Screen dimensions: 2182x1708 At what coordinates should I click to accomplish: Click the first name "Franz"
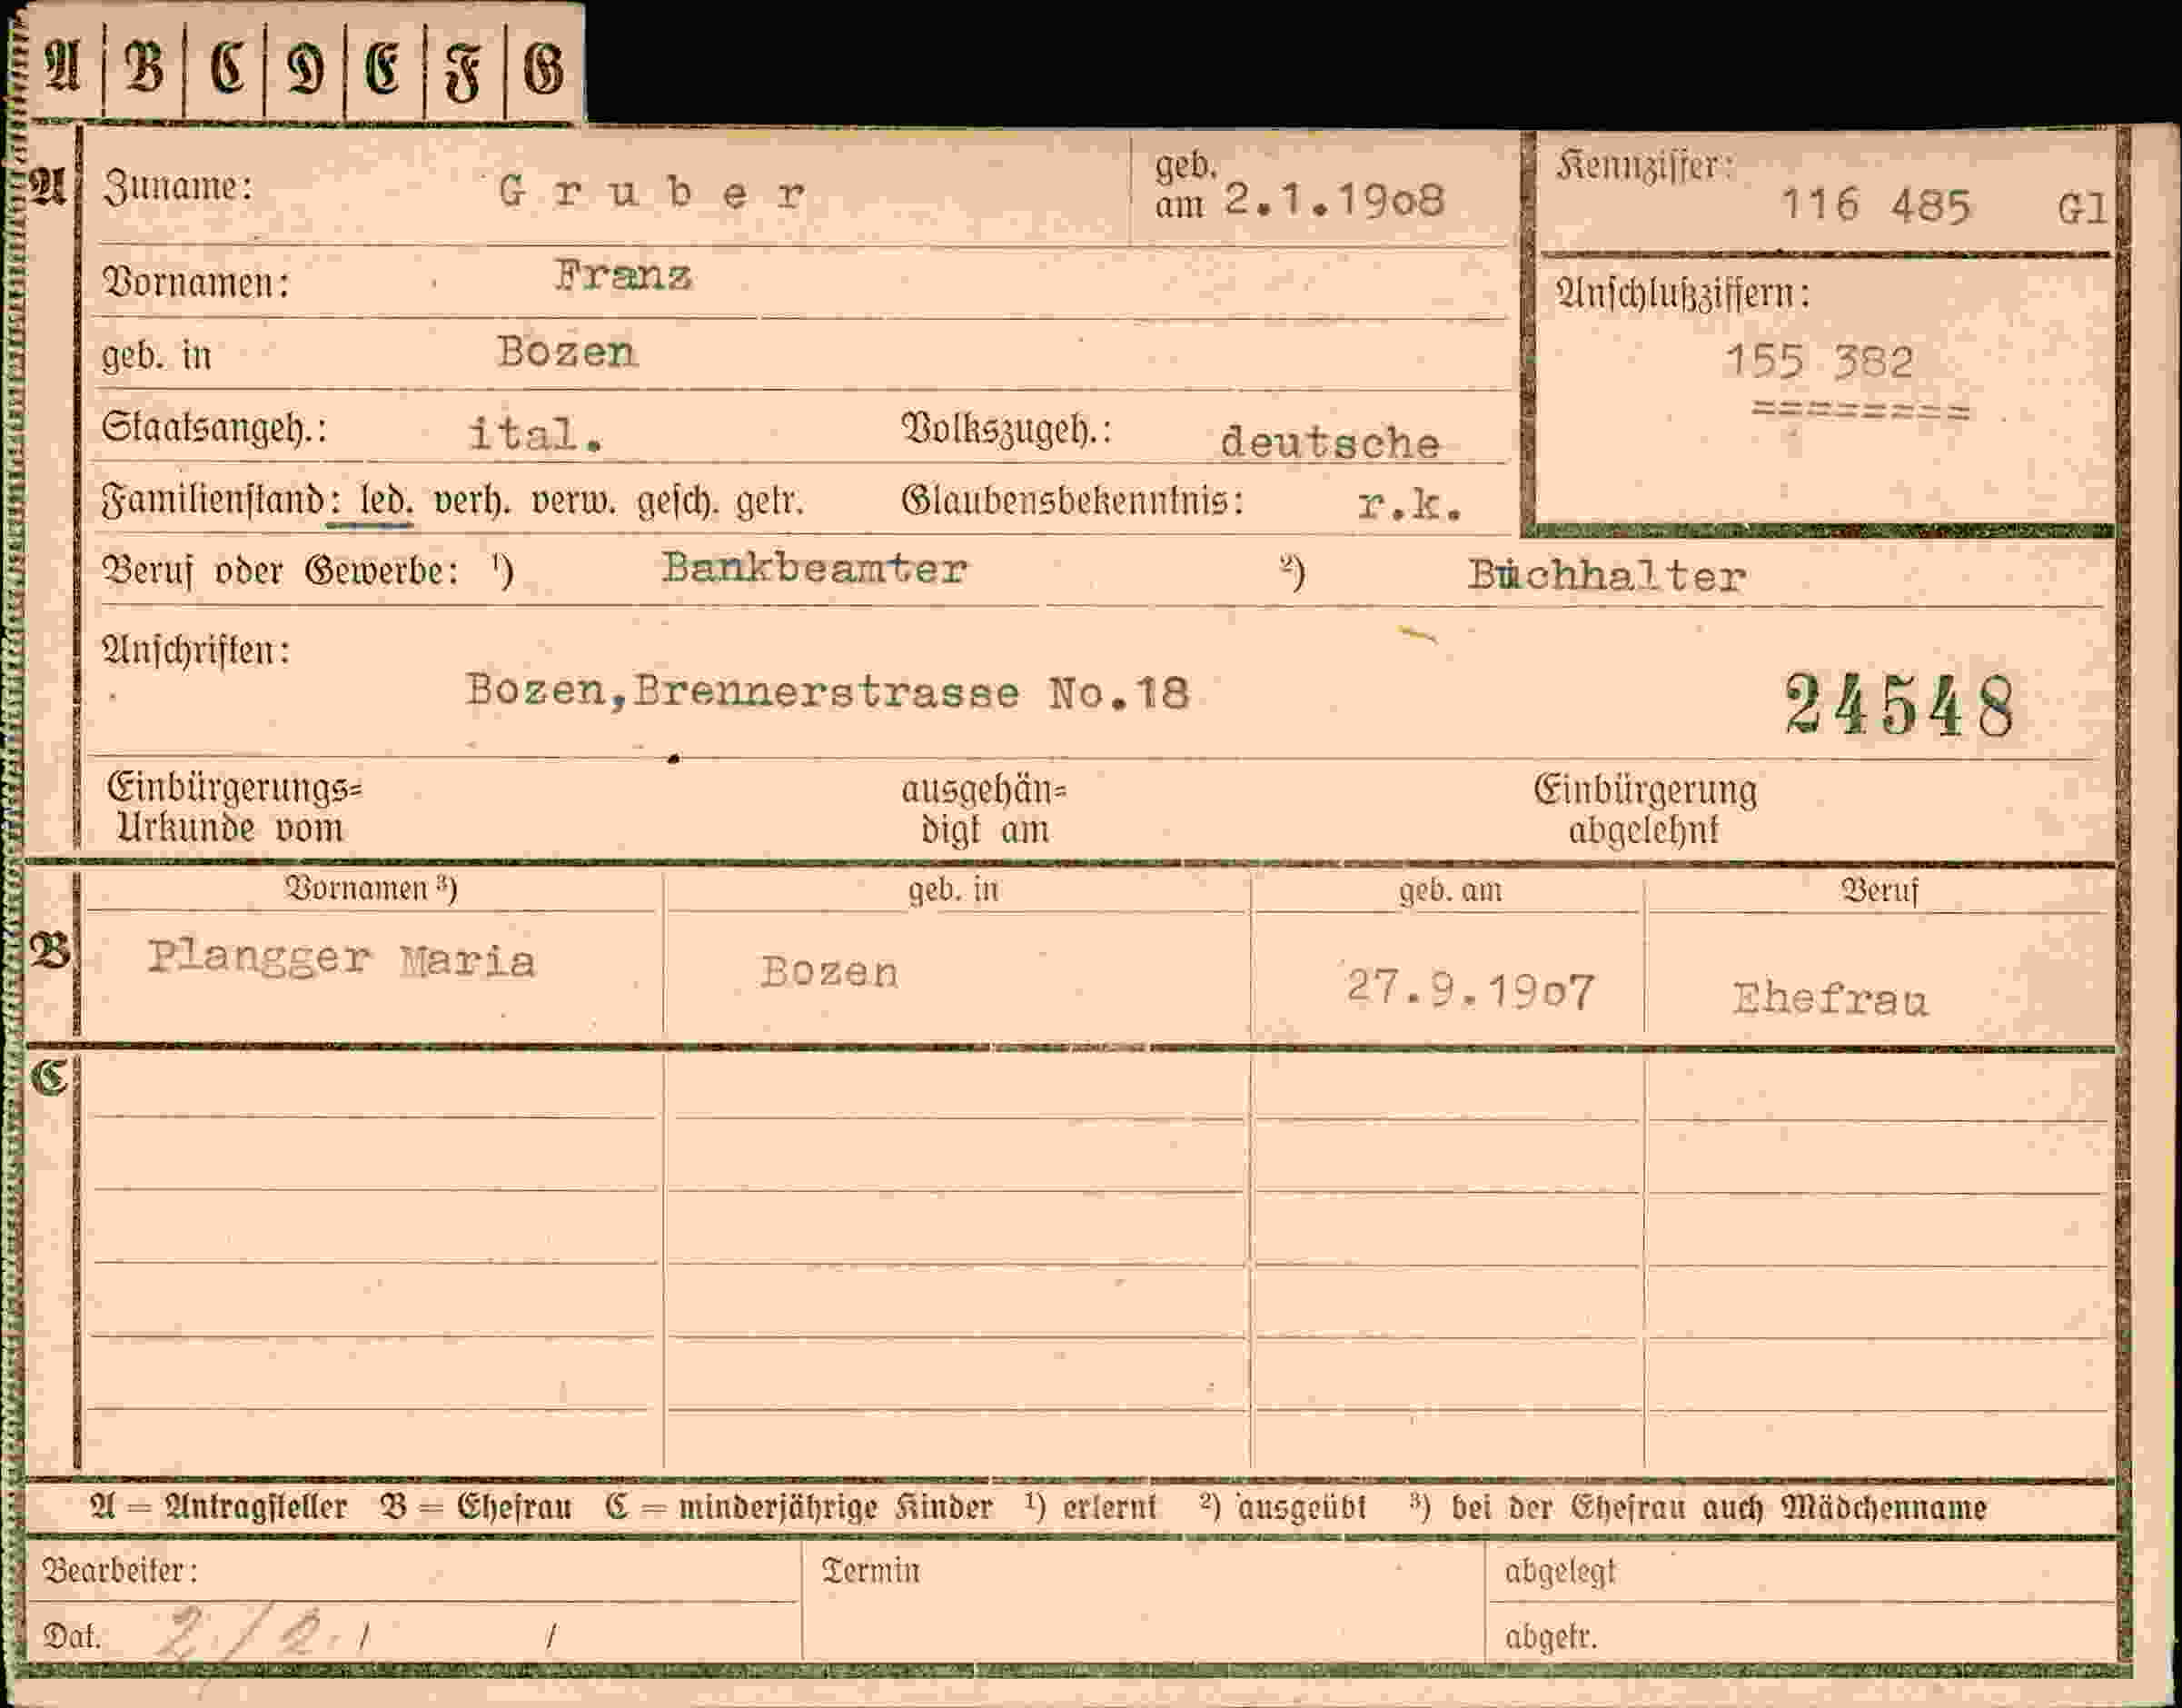623,275
